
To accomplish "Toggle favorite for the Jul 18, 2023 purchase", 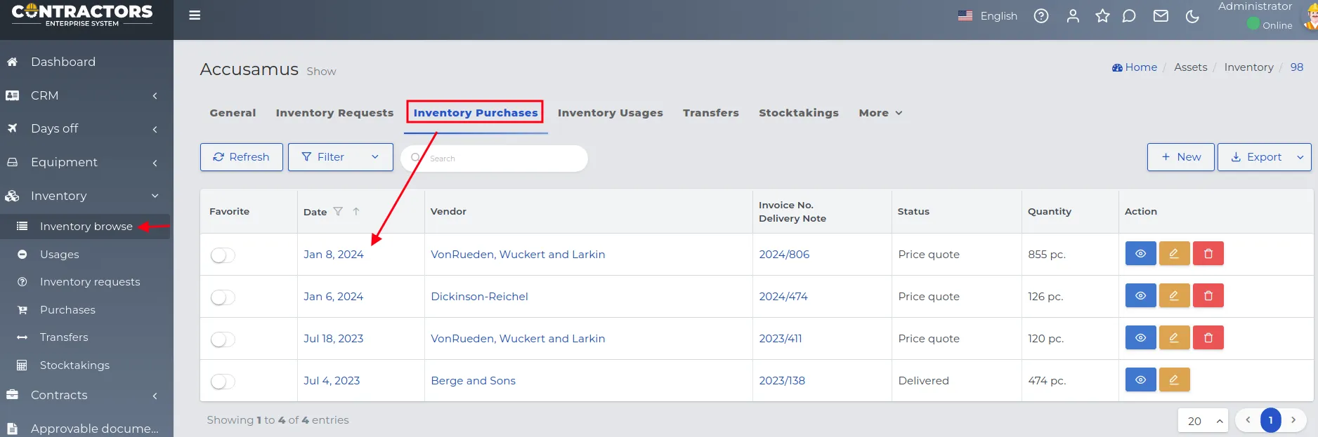I will (223, 339).
